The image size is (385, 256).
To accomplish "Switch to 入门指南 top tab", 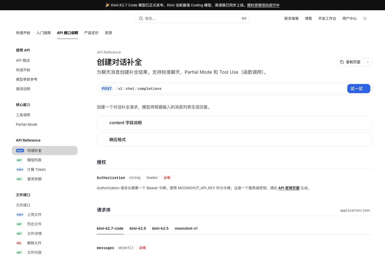I will [44, 33].
